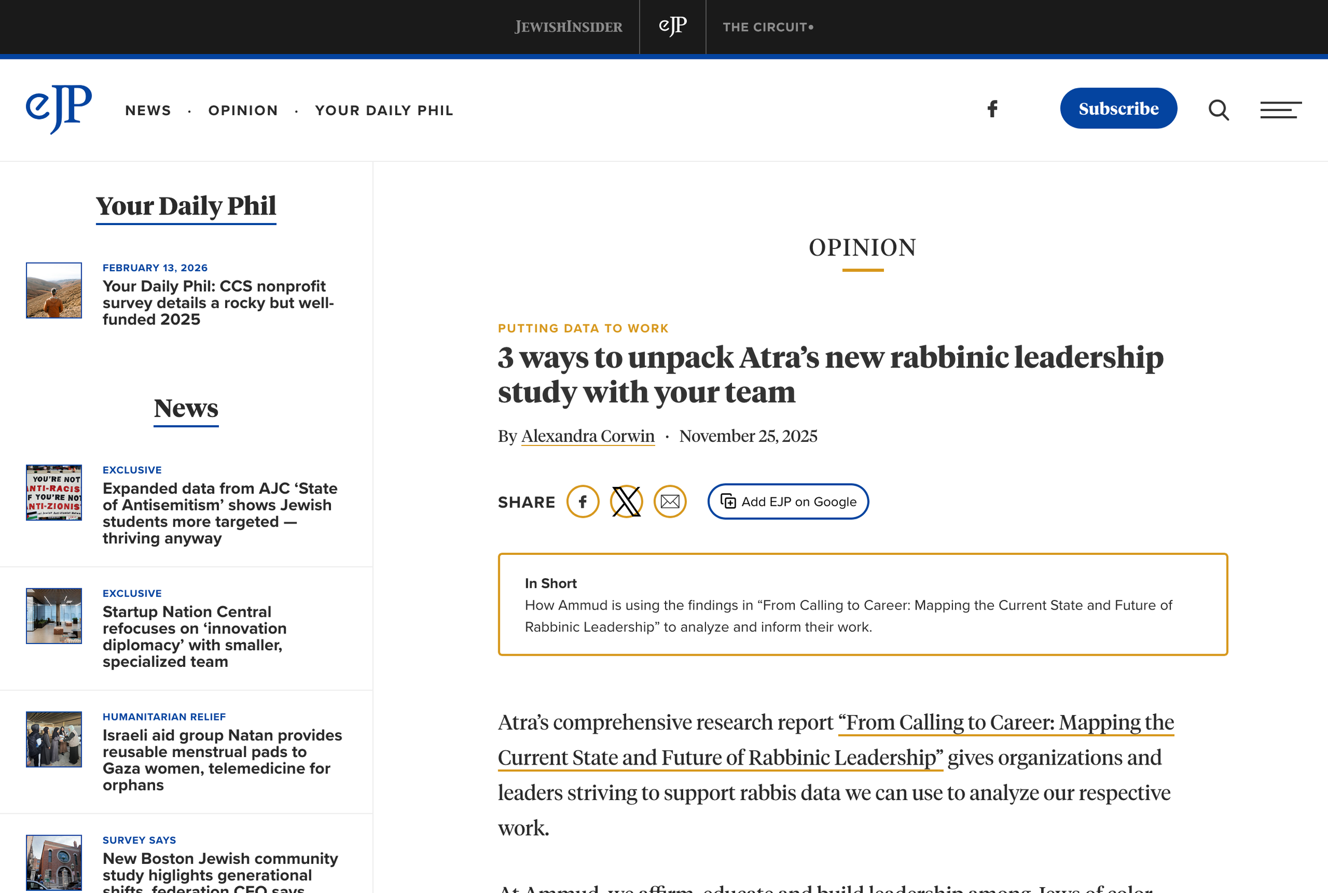Go to JewishInsider from the top bar

point(567,26)
